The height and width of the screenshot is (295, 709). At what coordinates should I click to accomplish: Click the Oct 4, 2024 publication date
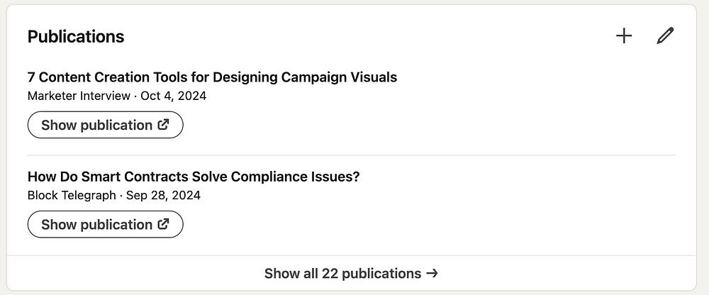[174, 96]
